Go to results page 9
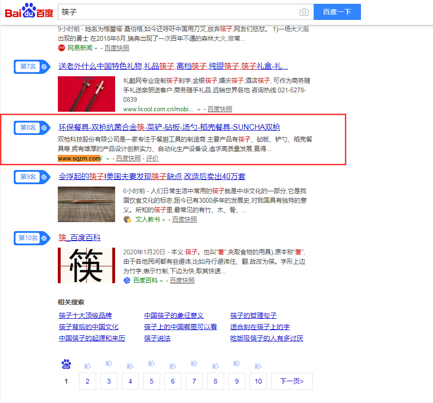Screen dimensions: 433x403 pos(237,381)
